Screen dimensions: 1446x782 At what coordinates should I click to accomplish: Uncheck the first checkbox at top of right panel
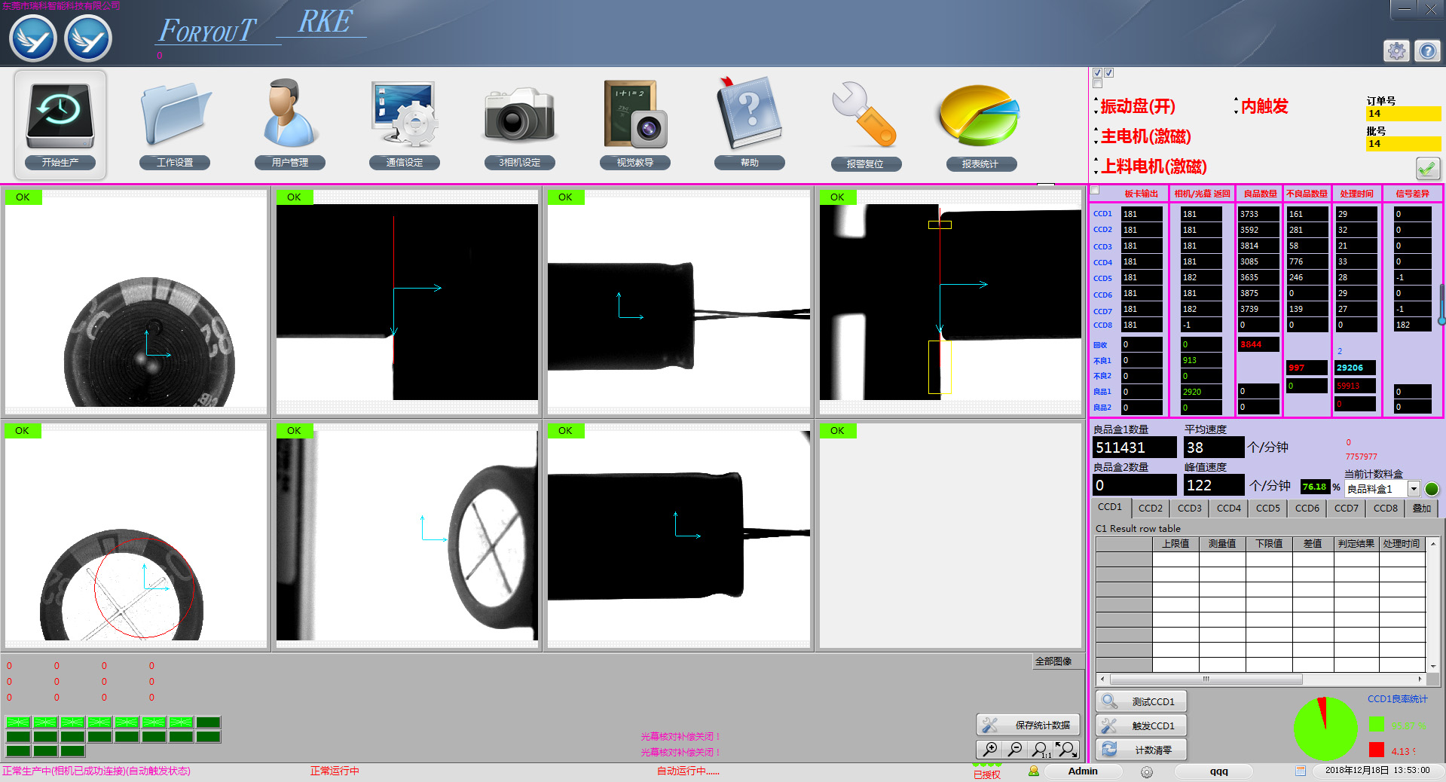(x=1097, y=73)
